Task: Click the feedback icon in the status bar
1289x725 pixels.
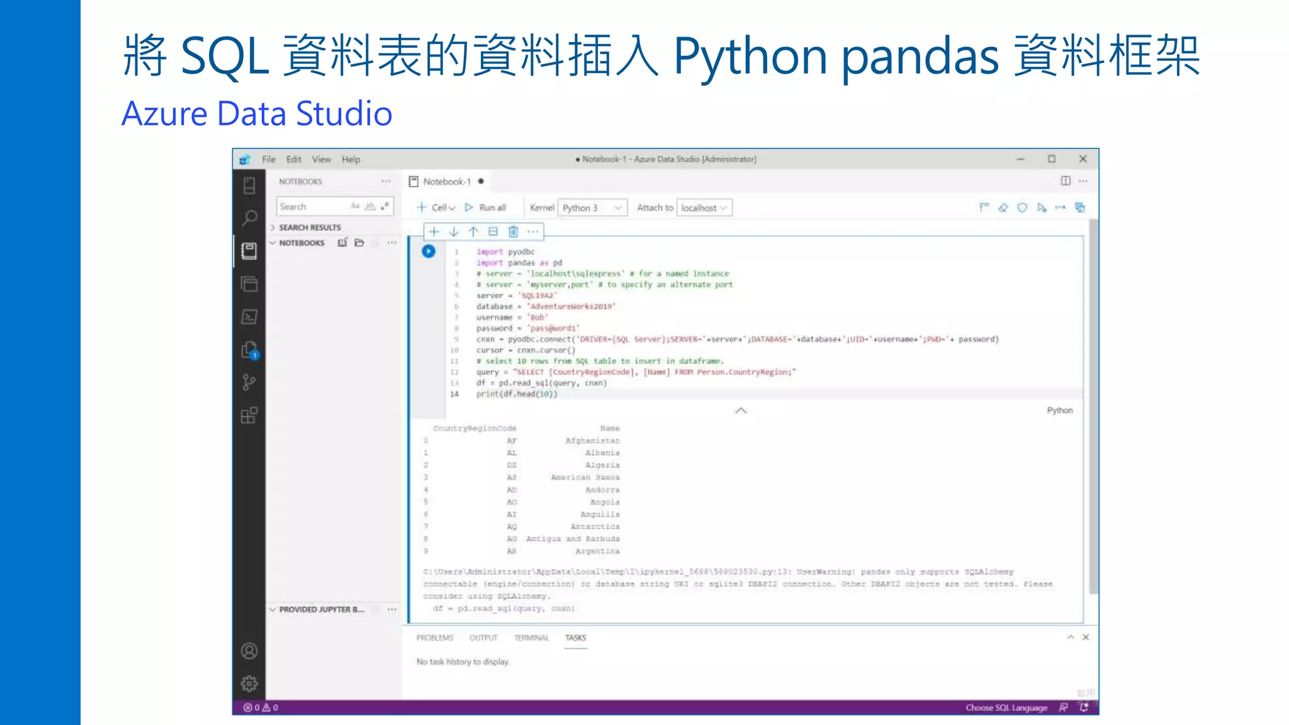Action: click(x=1063, y=707)
